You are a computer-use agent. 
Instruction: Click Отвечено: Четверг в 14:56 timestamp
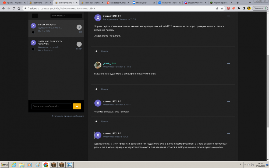pos(117,67)
